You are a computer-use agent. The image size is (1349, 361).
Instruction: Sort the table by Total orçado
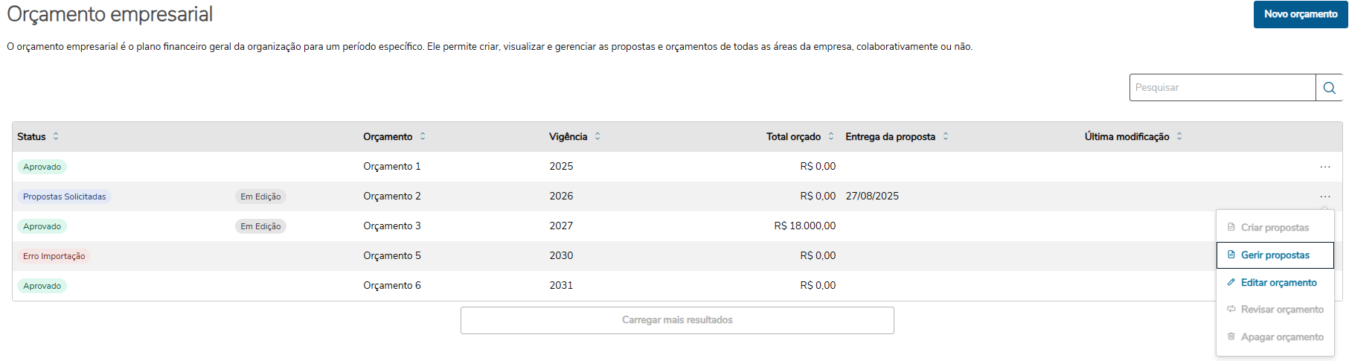[x=831, y=136]
